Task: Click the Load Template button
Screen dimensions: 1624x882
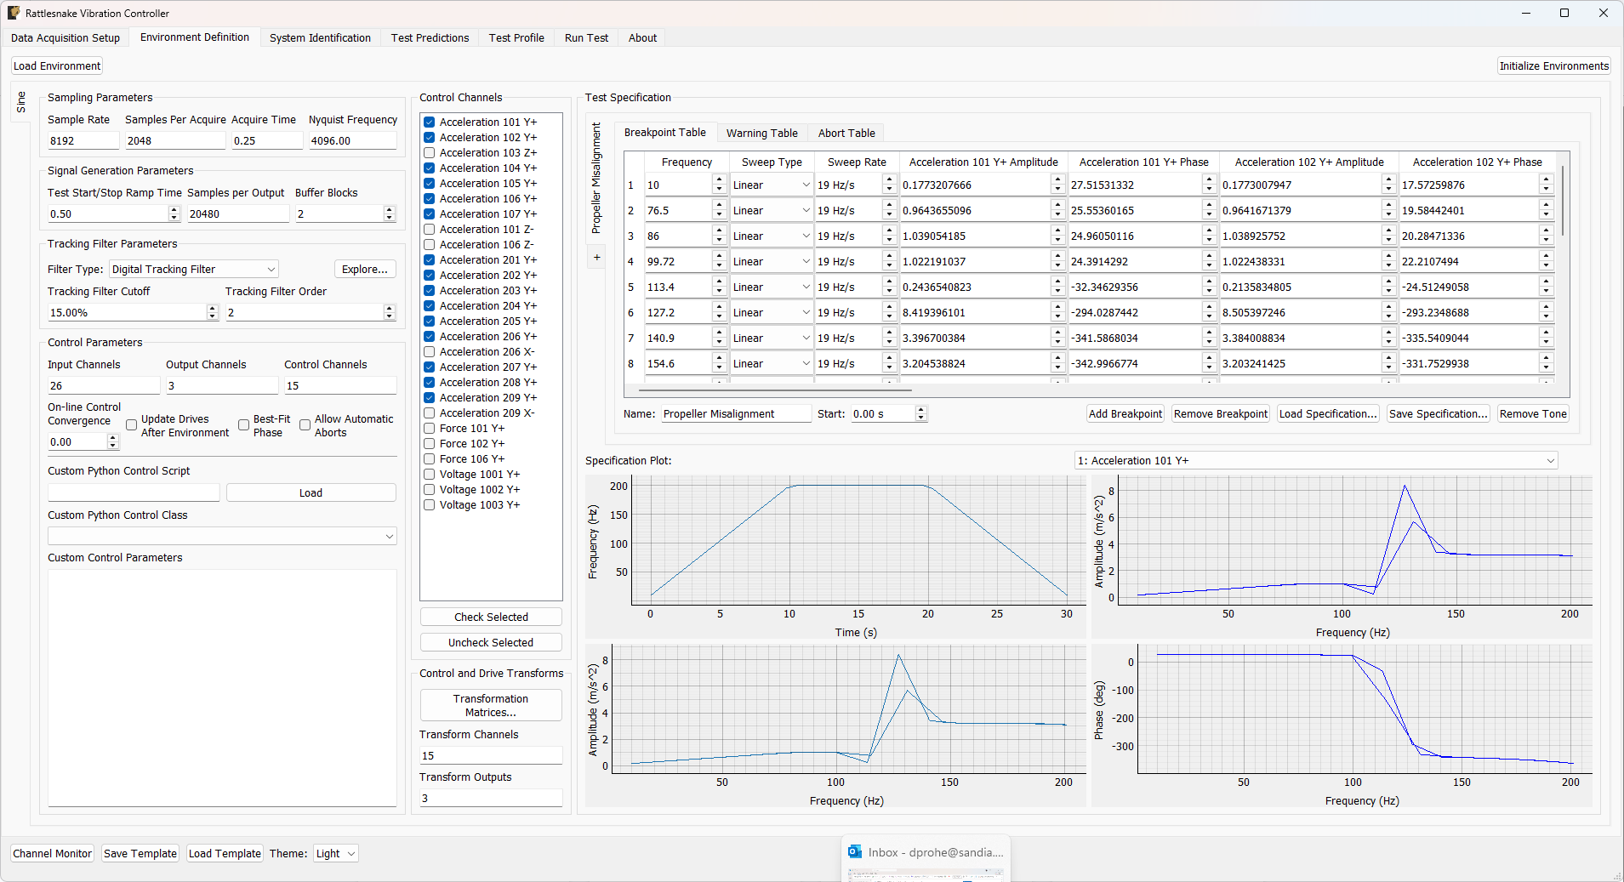Action: point(225,853)
